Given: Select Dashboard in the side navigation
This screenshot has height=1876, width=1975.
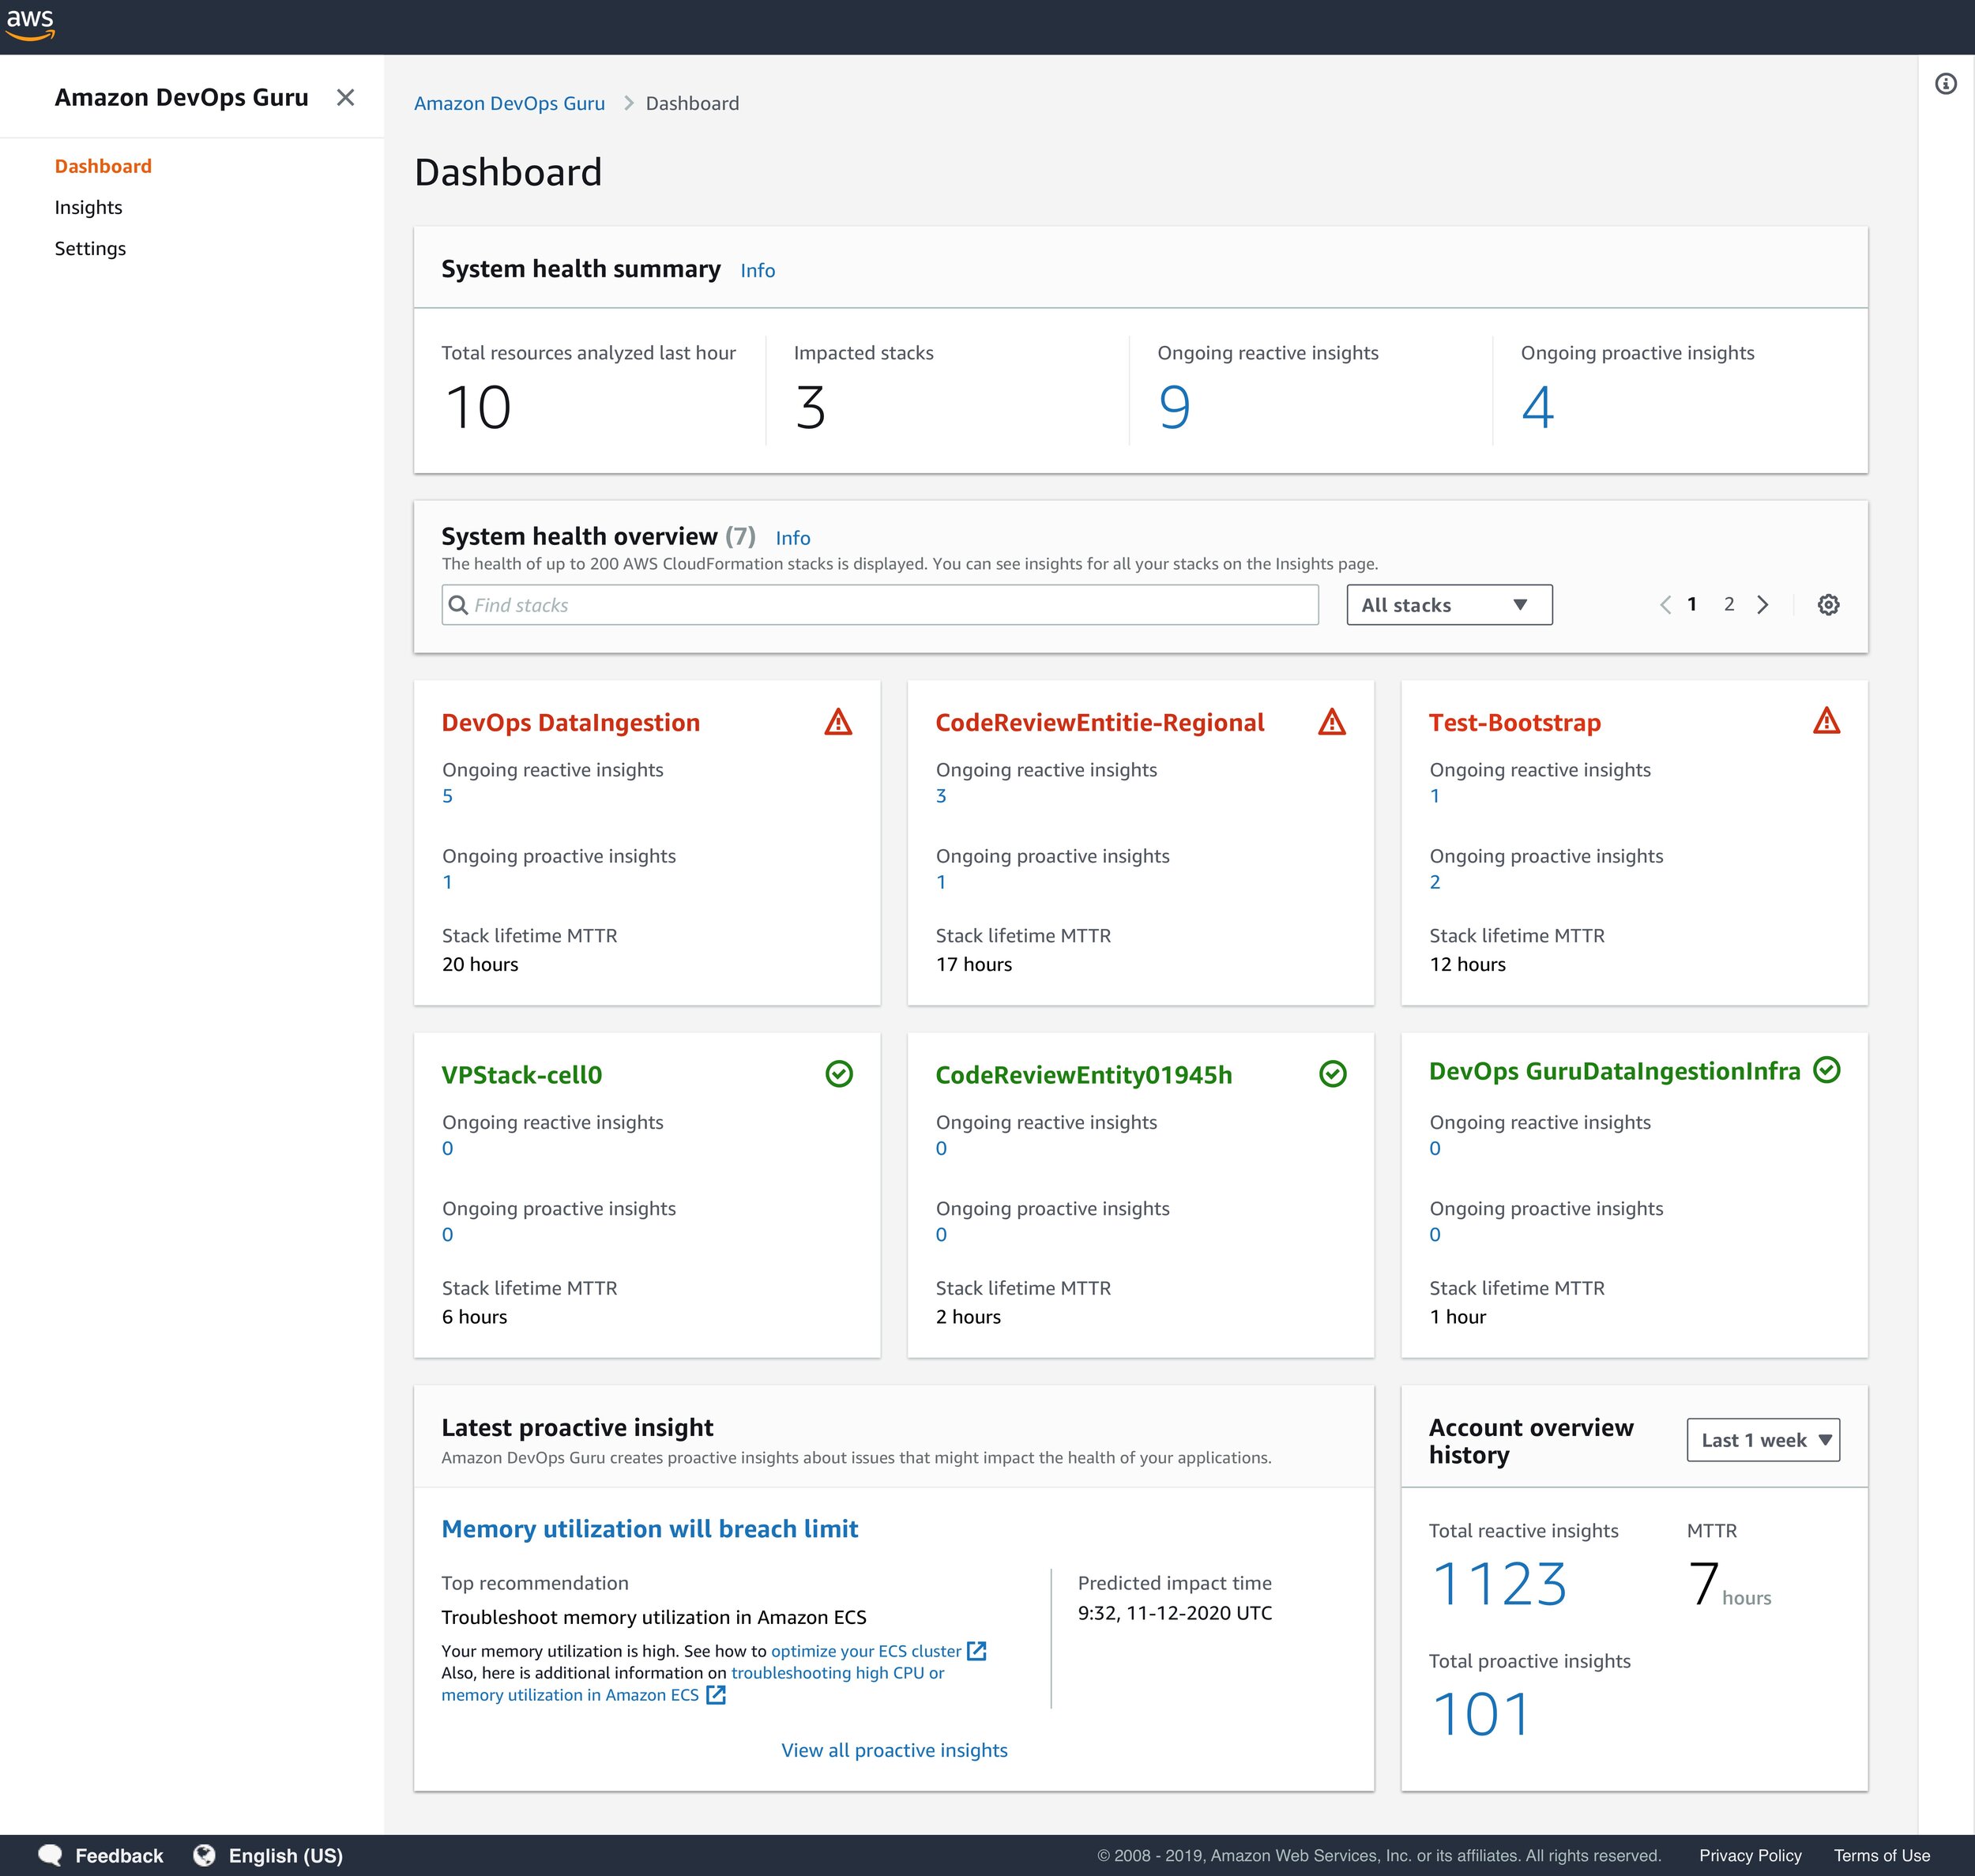Looking at the screenshot, I should (x=103, y=166).
